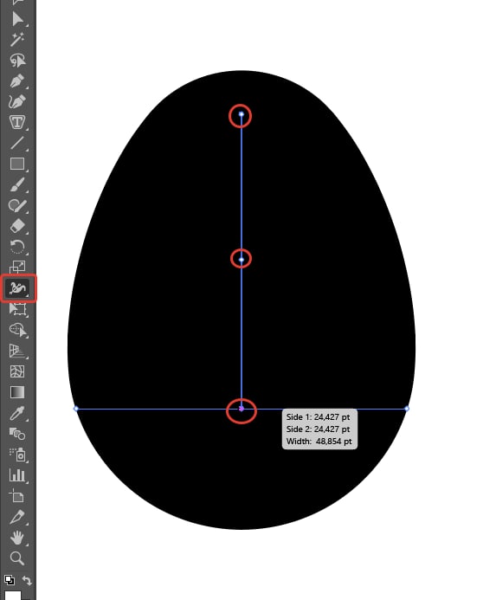Select the Scale tool

coord(17,267)
